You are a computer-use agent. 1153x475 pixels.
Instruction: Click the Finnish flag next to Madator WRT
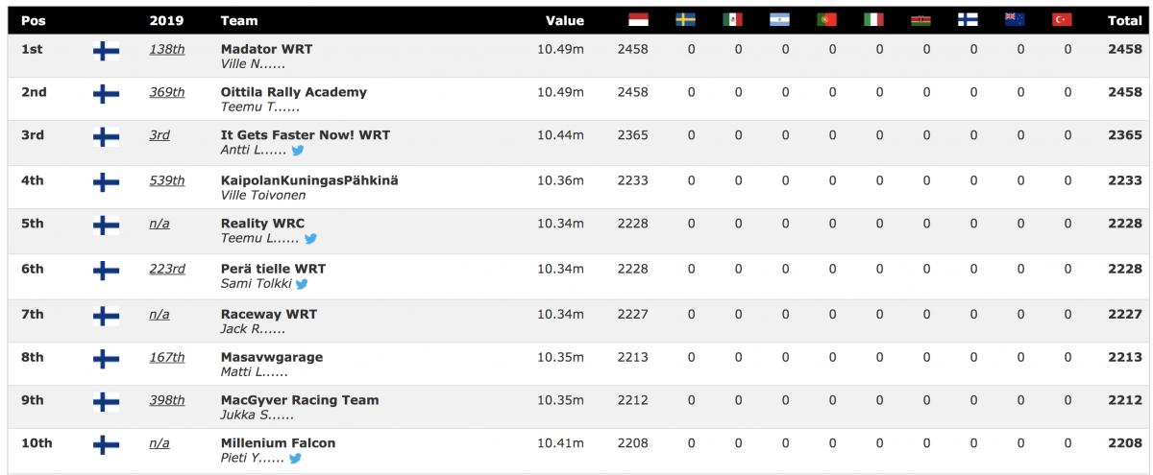pyautogui.click(x=106, y=55)
